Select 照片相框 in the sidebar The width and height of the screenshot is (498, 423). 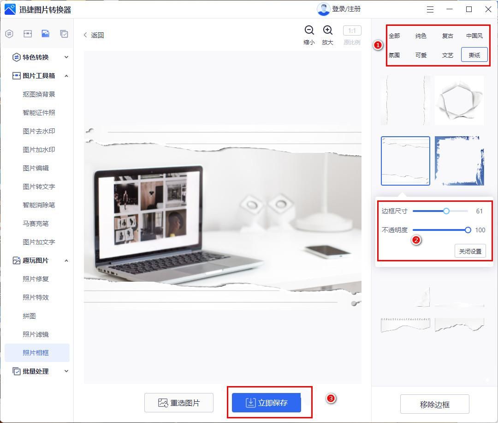click(37, 353)
